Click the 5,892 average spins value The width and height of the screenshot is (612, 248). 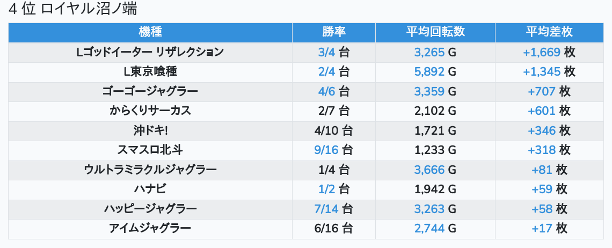pyautogui.click(x=429, y=72)
